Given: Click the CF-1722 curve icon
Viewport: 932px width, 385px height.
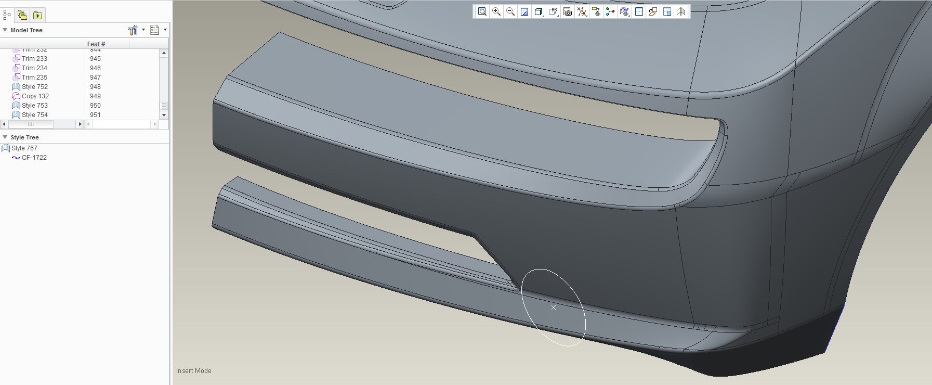Looking at the screenshot, I should coord(16,158).
